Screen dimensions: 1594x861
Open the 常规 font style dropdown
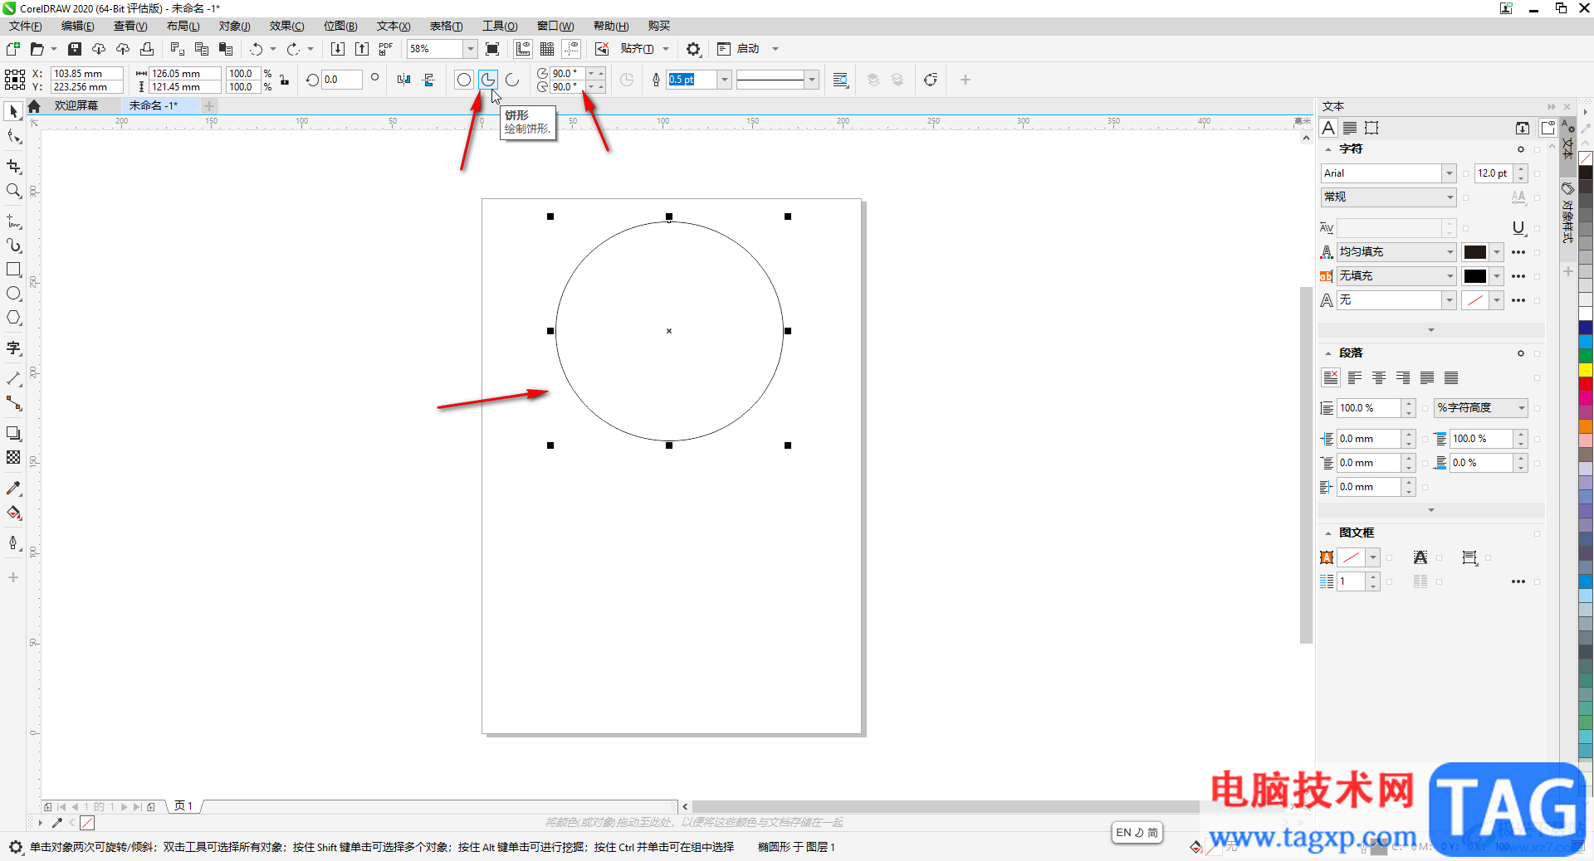tap(1450, 197)
